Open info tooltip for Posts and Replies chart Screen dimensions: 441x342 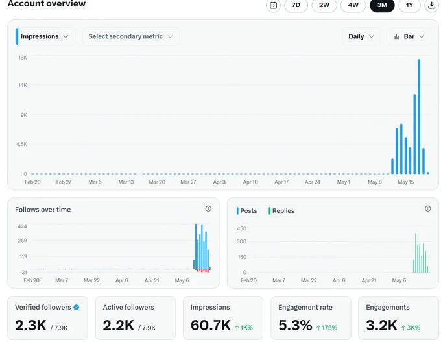(427, 208)
